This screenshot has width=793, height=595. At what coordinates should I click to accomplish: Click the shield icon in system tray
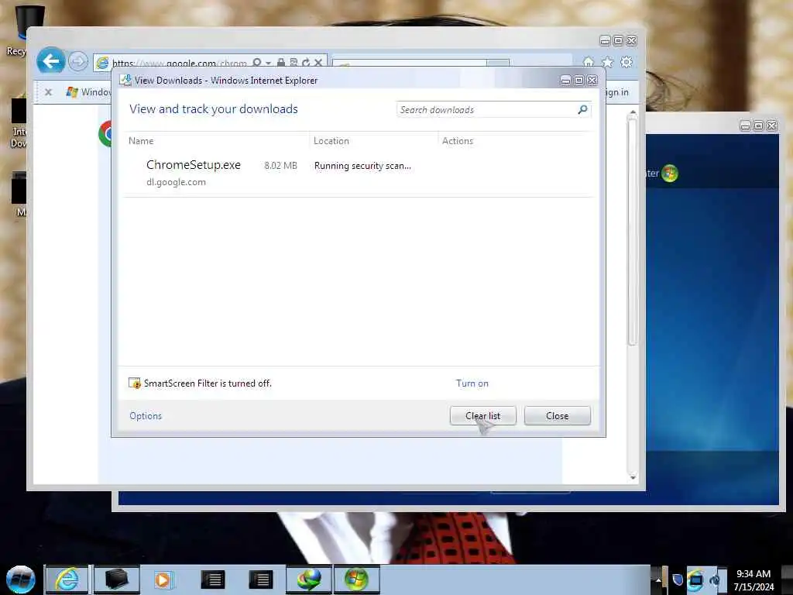(x=678, y=580)
